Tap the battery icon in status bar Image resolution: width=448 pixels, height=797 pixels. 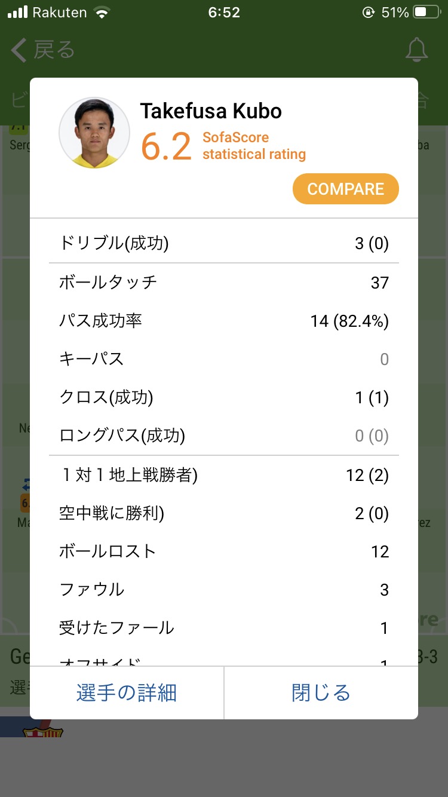click(x=426, y=13)
